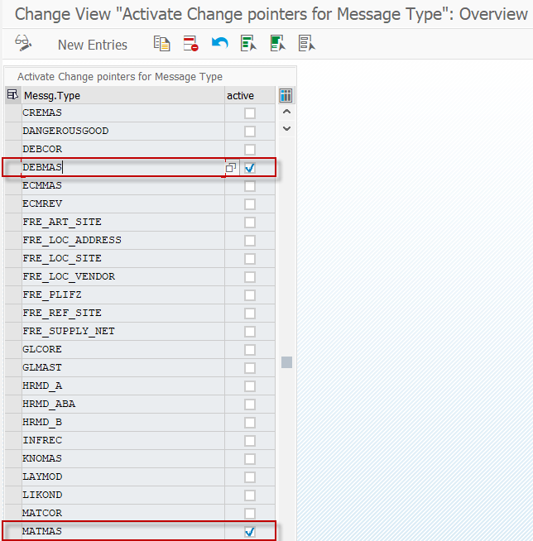The height and width of the screenshot is (541, 533).
Task: Click the Copy As toolbar icon
Action: [162, 44]
